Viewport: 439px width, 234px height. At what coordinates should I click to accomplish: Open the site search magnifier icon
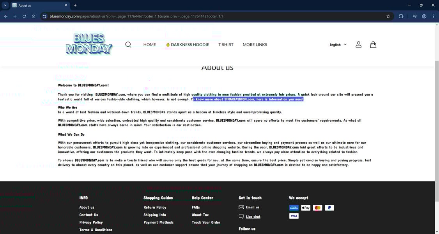[128, 45]
